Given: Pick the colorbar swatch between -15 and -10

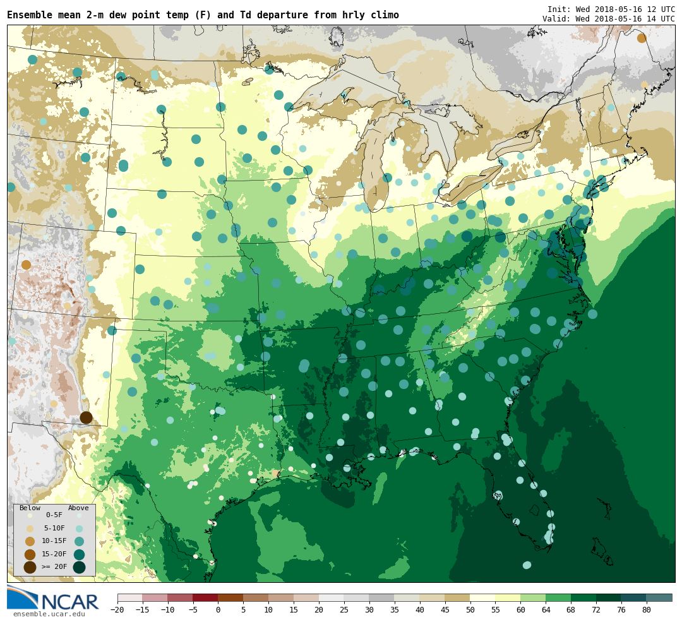Looking at the screenshot, I should pyautogui.click(x=155, y=597).
